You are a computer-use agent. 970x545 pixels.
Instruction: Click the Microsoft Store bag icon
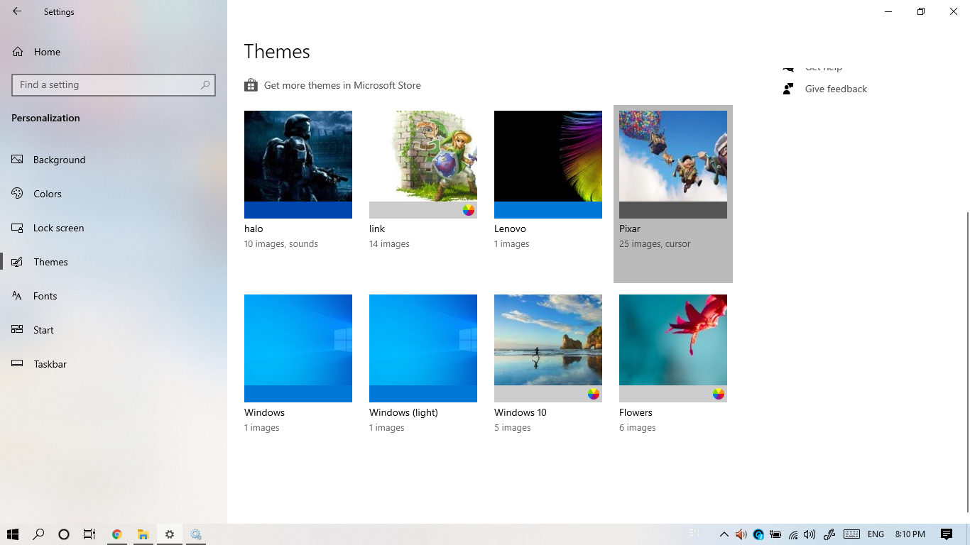251,85
